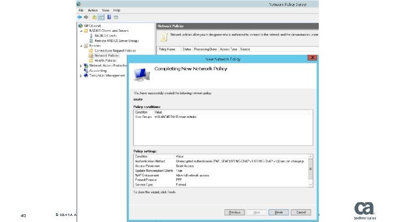Sort by the Policy Name column header
Image resolution: width=395 pixels, height=222 pixels.
pos(169,49)
